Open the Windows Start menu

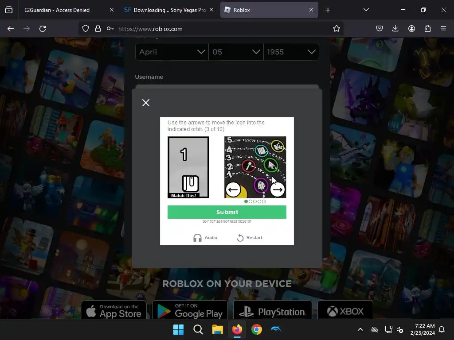[x=178, y=329]
